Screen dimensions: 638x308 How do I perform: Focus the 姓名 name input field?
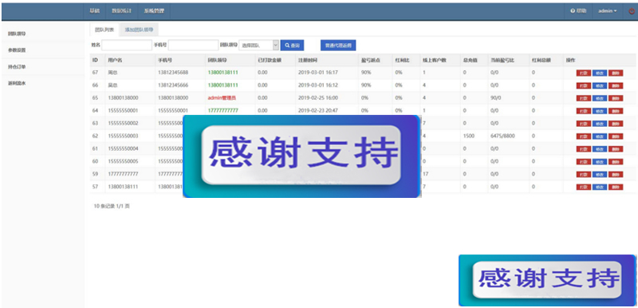(127, 45)
